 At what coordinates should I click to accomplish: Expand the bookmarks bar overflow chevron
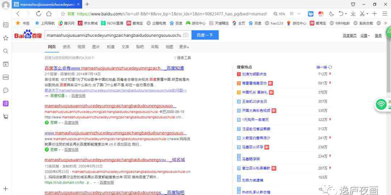click(x=386, y=23)
